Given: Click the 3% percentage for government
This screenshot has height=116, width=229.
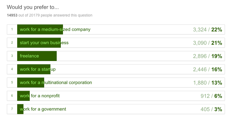Looking at the screenshot, I should pos(218,109).
